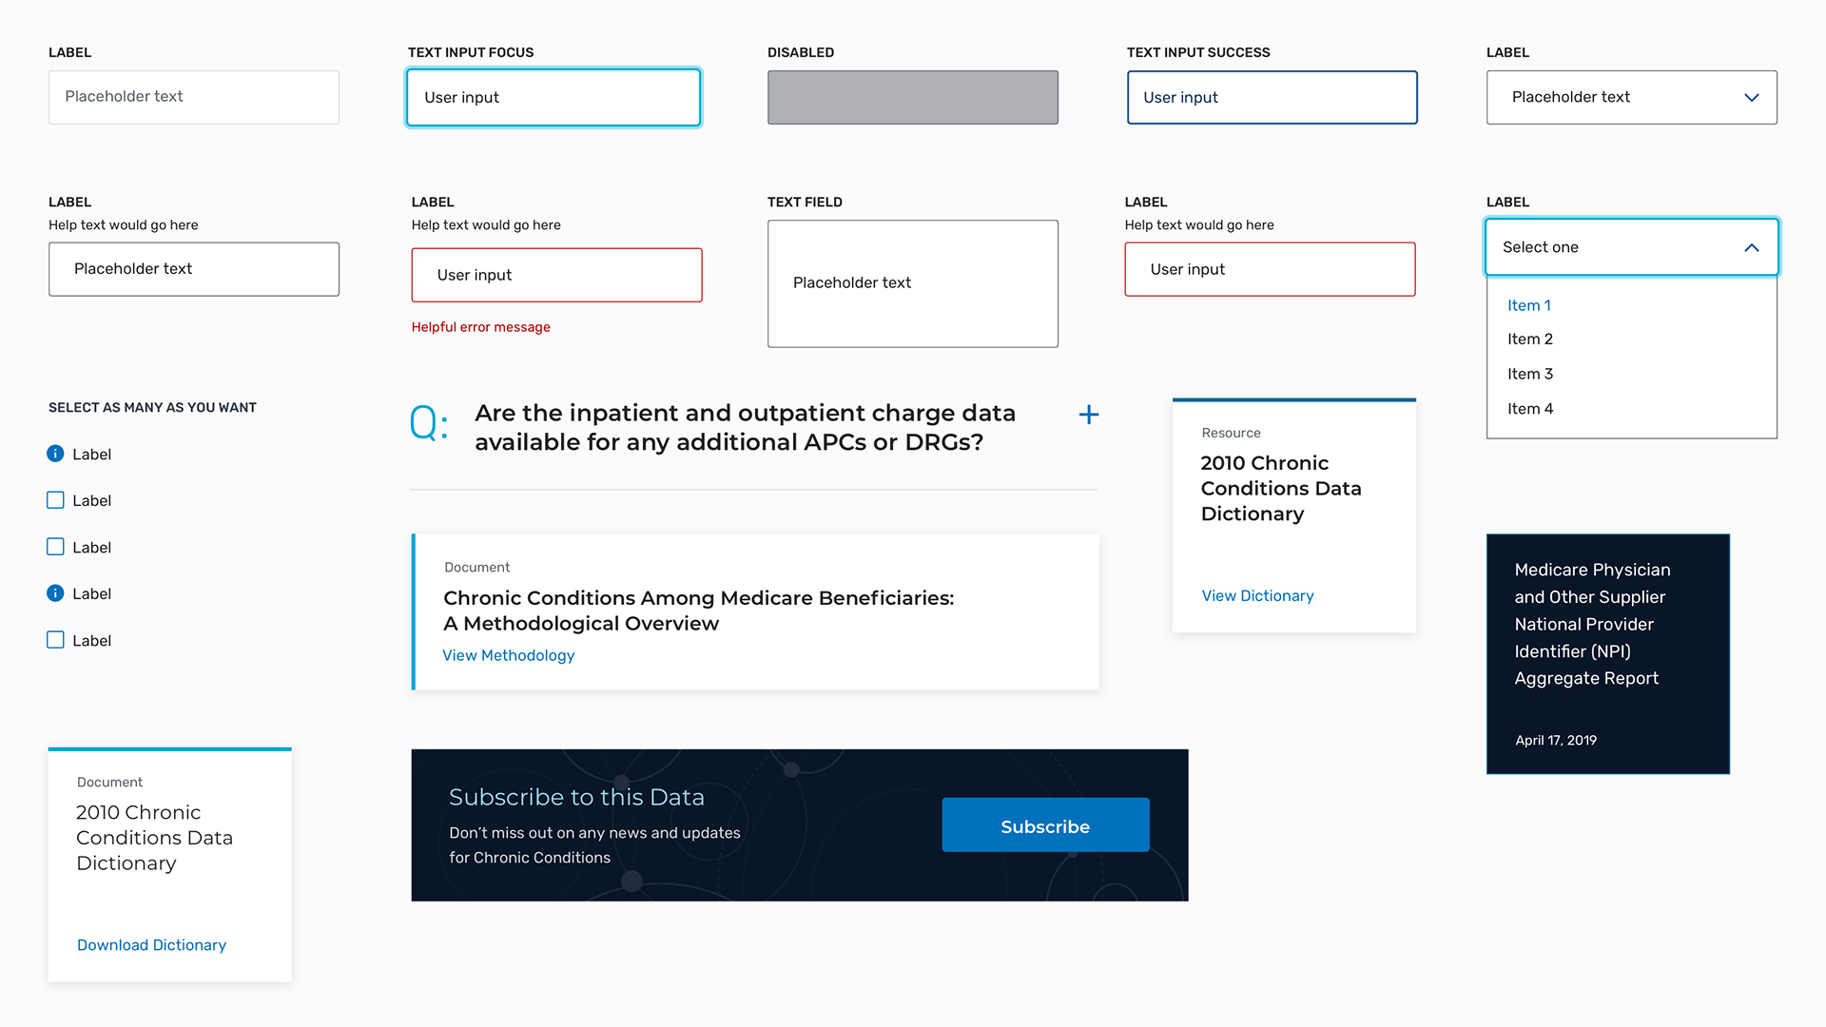Open the Select one combo box
The image size is (1826, 1027).
point(1617,247)
